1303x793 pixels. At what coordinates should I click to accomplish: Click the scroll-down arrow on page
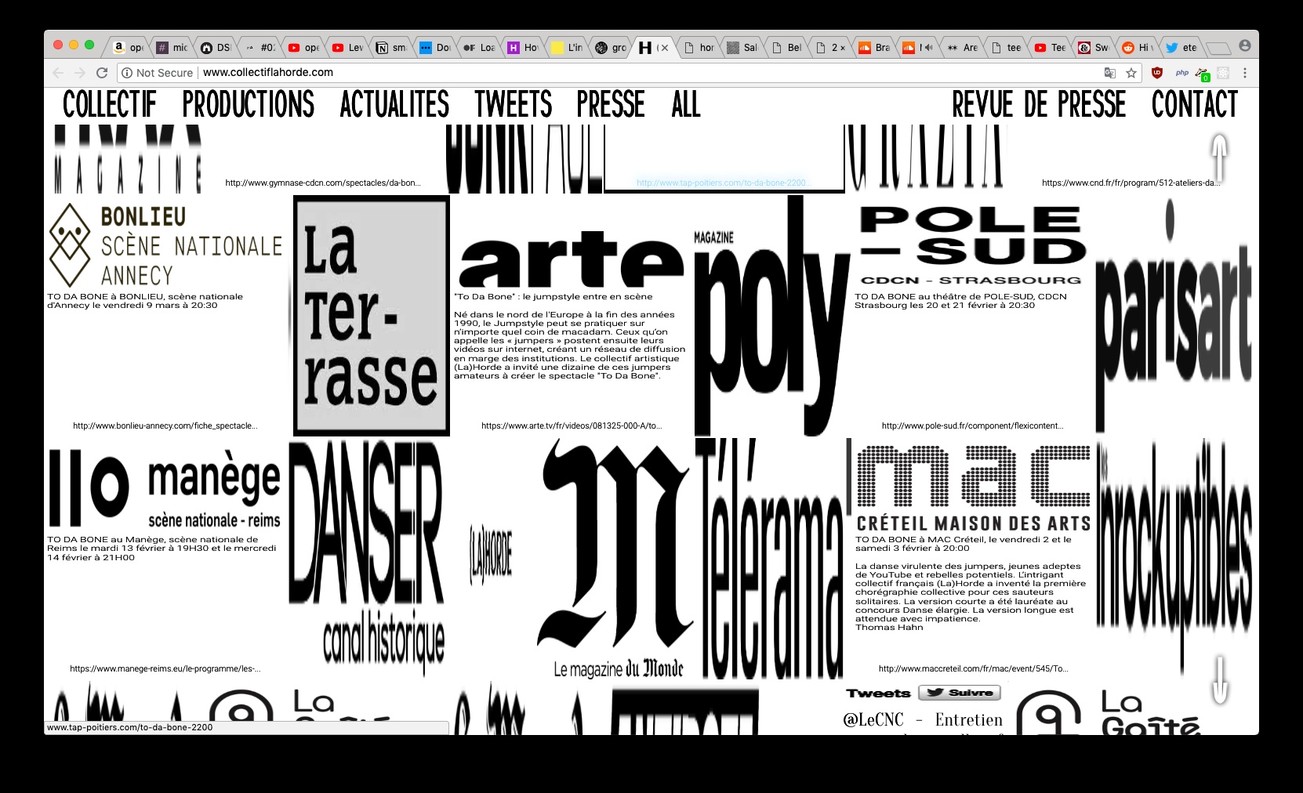[x=1220, y=679]
